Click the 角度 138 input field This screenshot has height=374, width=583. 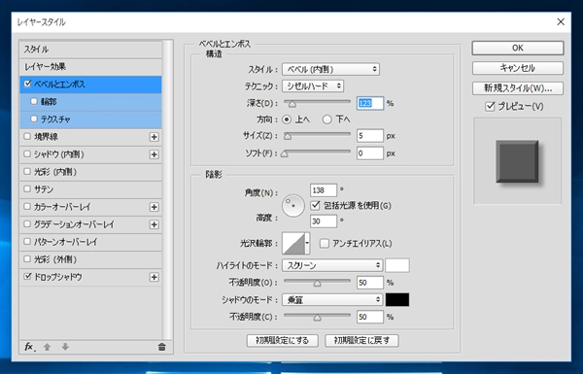[x=324, y=190]
